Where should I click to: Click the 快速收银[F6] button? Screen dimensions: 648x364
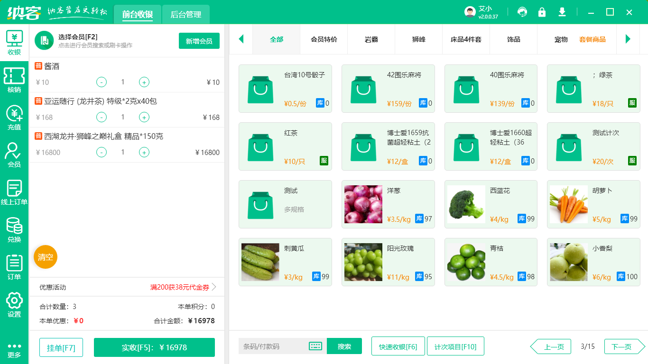[x=398, y=346]
